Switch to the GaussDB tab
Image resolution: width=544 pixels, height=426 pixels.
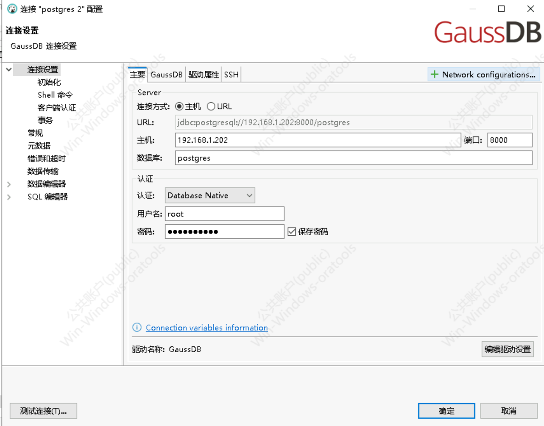pyautogui.click(x=166, y=75)
